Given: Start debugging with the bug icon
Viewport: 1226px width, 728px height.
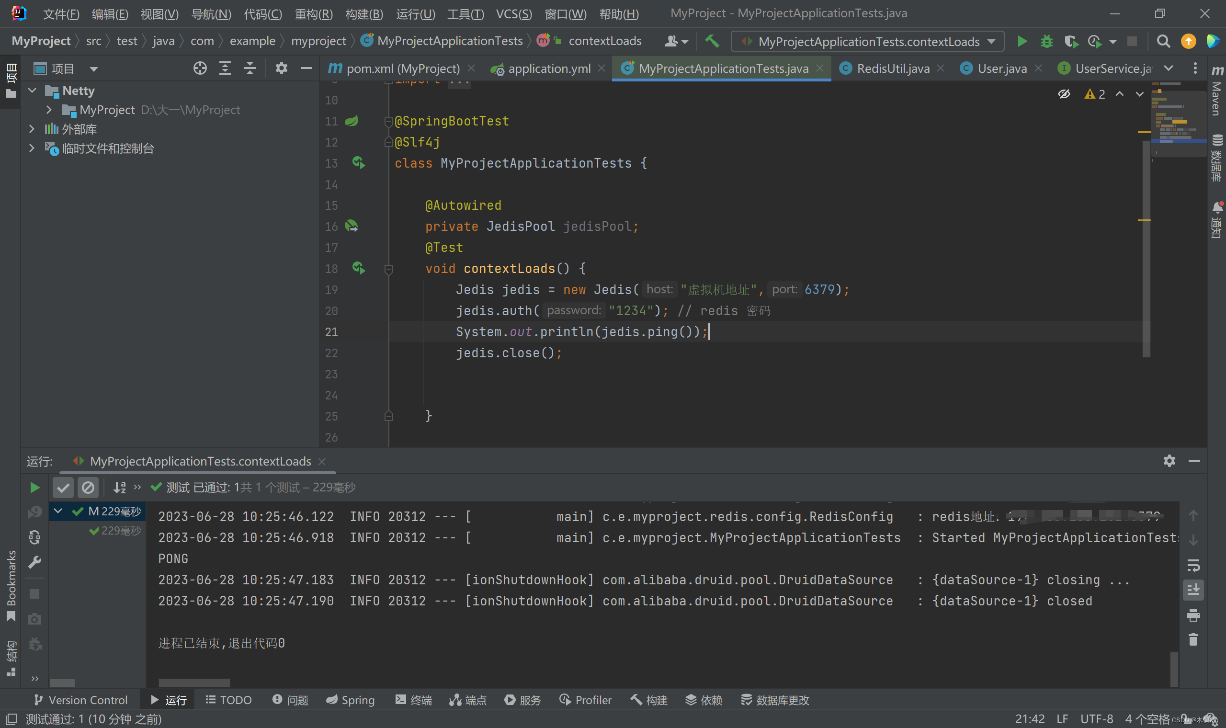Looking at the screenshot, I should pos(1046,41).
